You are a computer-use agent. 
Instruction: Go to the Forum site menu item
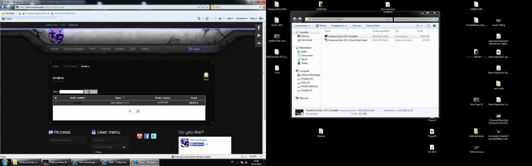click(x=106, y=49)
